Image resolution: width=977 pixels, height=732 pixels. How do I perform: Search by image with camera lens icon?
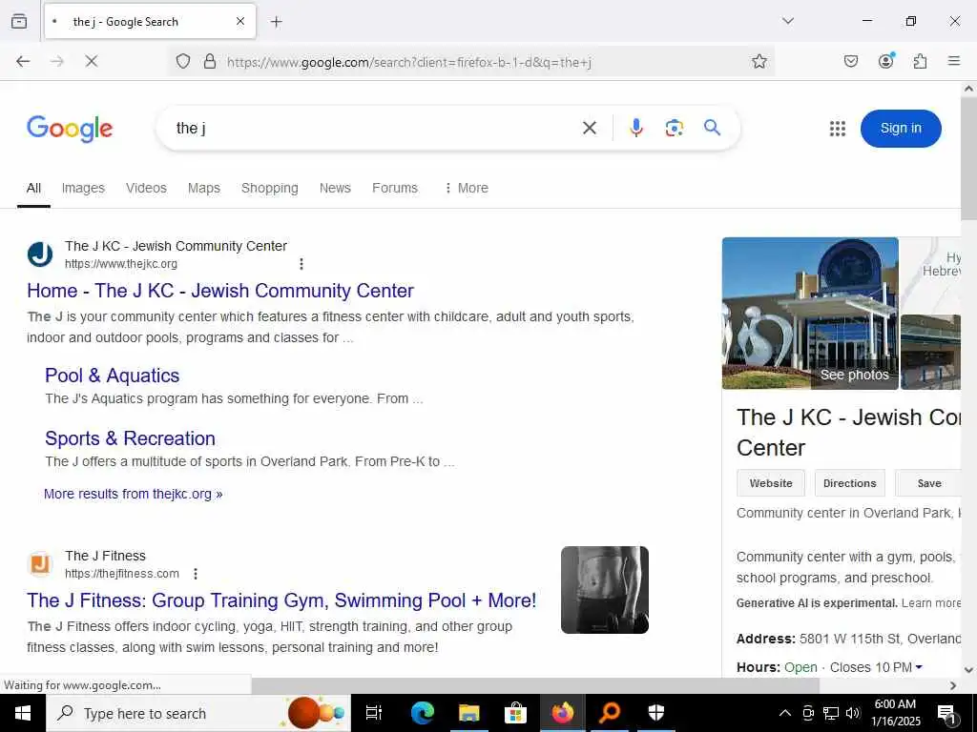pyautogui.click(x=675, y=128)
